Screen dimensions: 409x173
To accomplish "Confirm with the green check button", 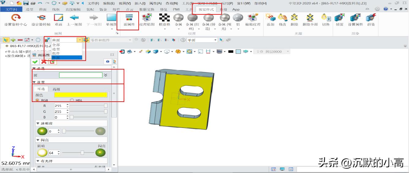I will pyautogui.click(x=35, y=62).
